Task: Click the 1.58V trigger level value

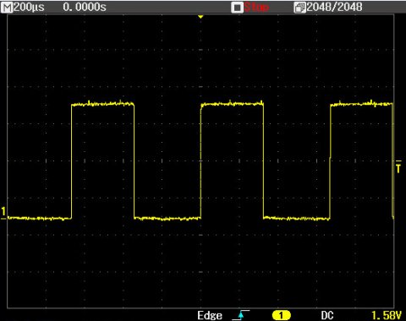Action: 387,315
